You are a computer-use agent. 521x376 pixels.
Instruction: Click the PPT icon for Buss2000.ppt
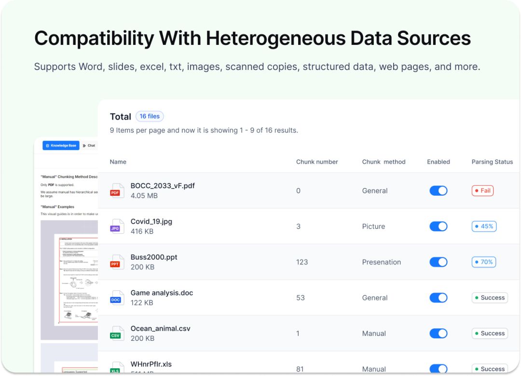point(117,262)
